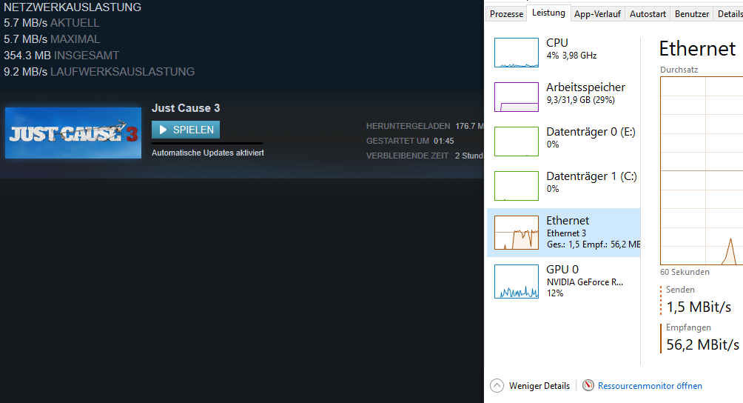743x403 pixels.
Task: Switch to the Prozesse tab
Action: tap(506, 14)
